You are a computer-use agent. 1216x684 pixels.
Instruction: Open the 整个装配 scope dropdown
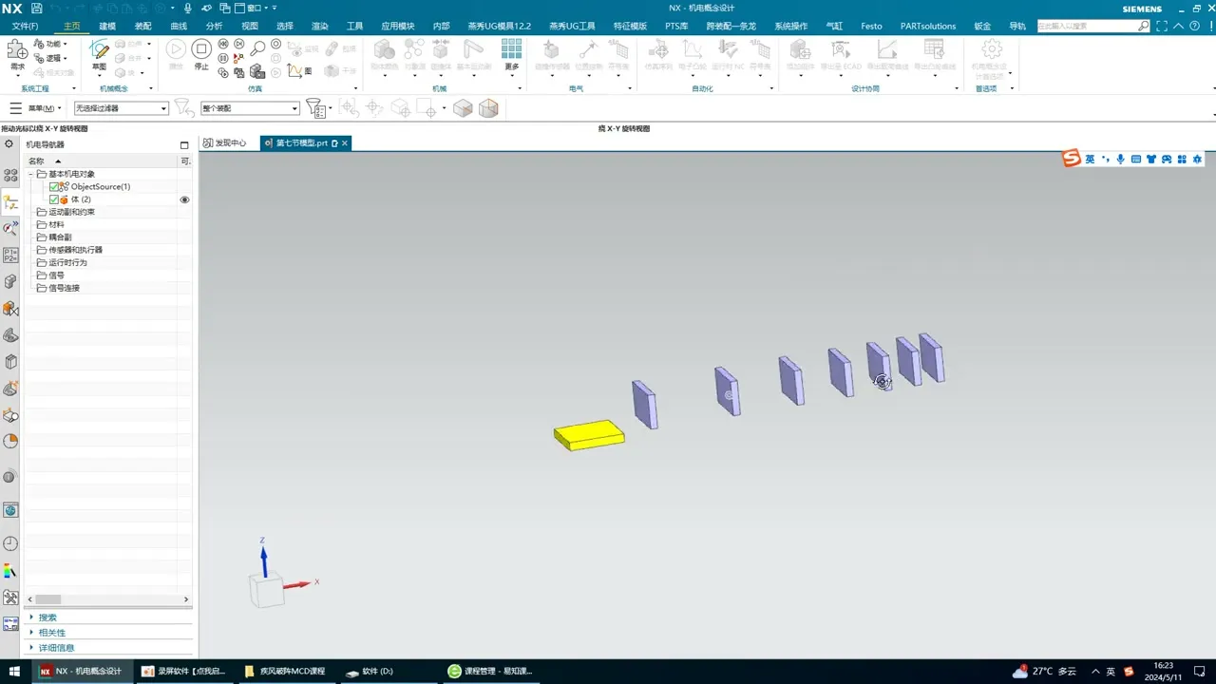pyautogui.click(x=251, y=108)
